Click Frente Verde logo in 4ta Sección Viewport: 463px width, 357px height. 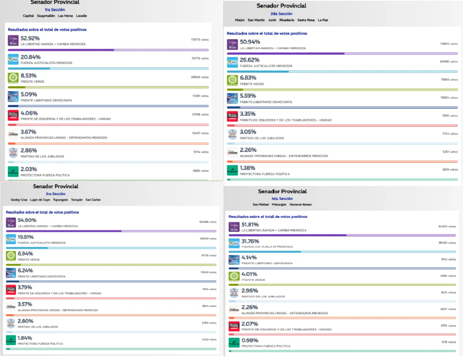pyautogui.click(x=234, y=277)
